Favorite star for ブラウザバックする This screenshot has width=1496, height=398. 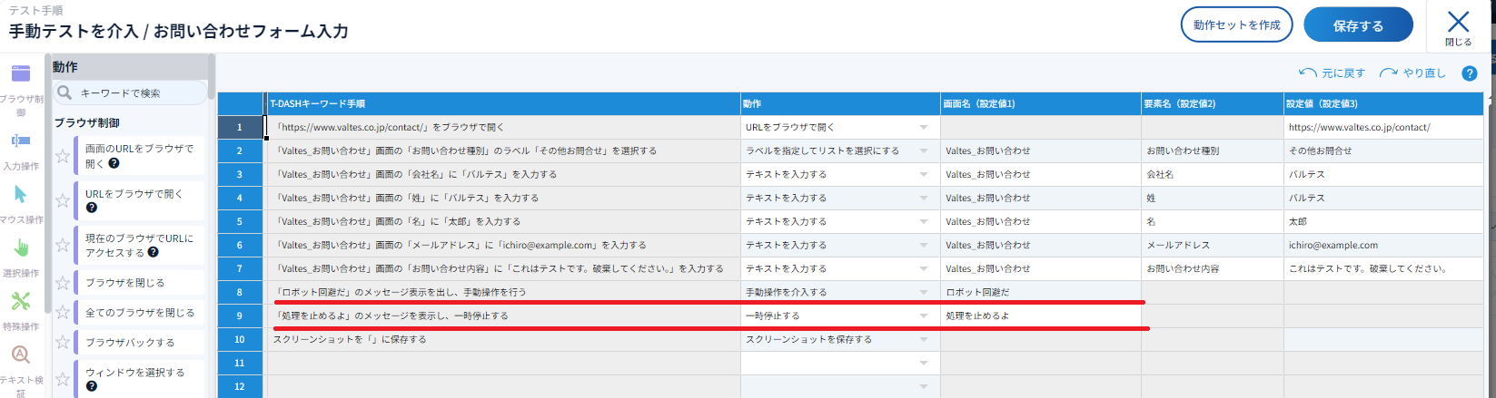coord(62,343)
